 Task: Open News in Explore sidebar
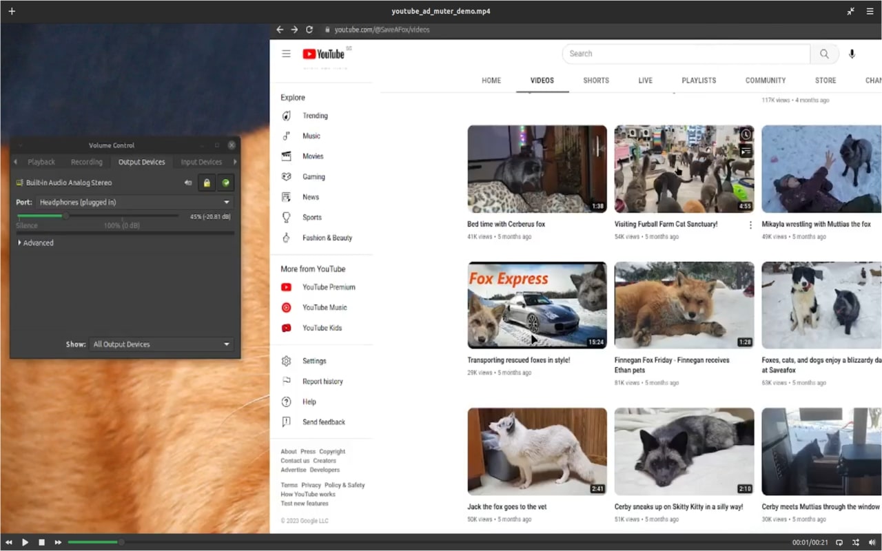(311, 197)
